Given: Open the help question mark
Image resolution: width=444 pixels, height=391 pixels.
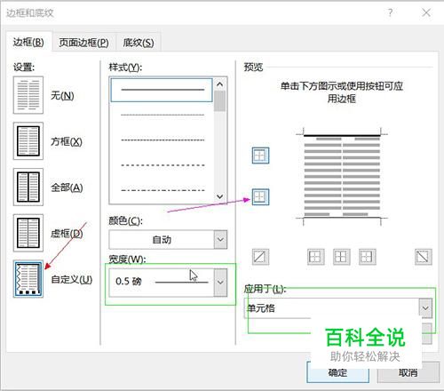Looking at the screenshot, I should click(390, 12).
